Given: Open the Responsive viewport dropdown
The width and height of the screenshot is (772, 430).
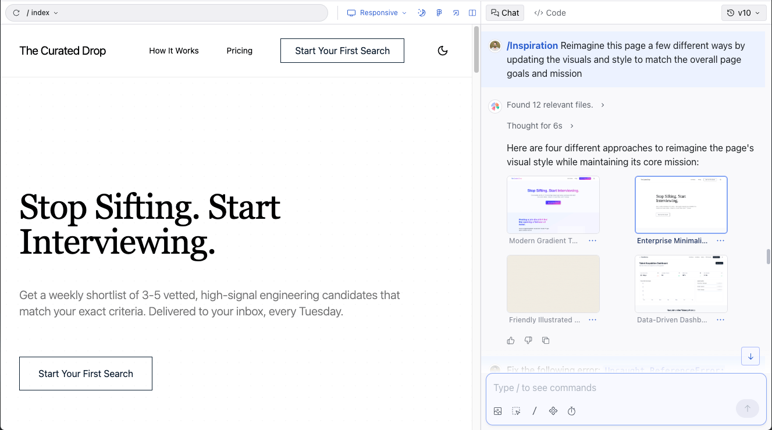Looking at the screenshot, I should point(377,13).
